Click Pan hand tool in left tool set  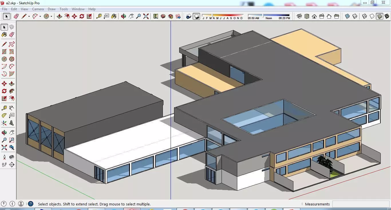pyautogui.click(x=11, y=133)
